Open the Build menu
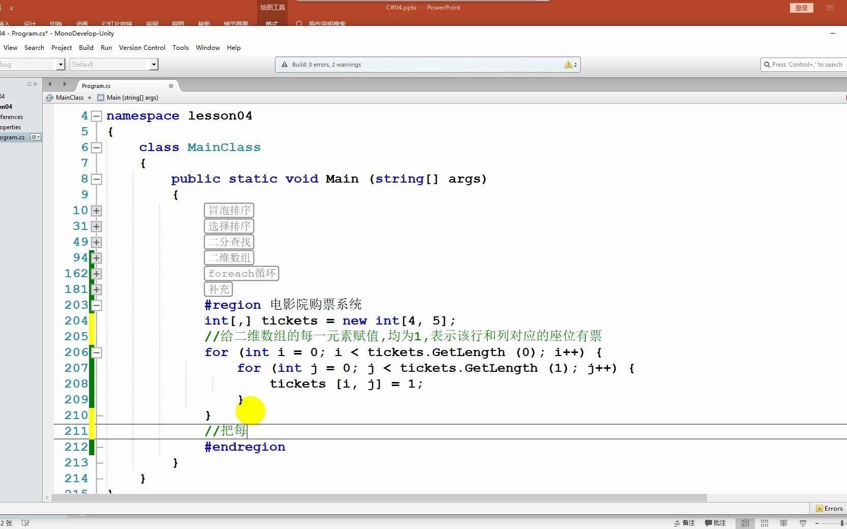Image resolution: width=847 pixels, height=529 pixels. [x=86, y=47]
